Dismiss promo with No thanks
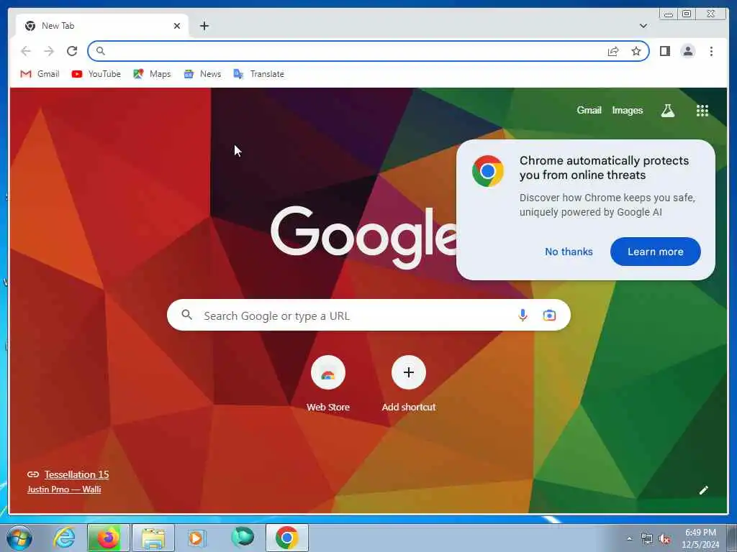 [569, 252]
